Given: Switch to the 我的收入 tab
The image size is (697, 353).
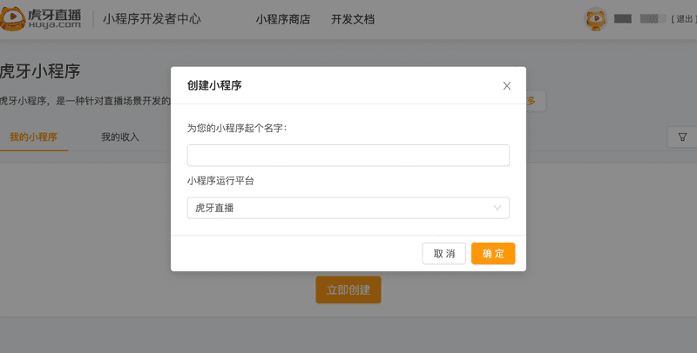Looking at the screenshot, I should 120,137.
